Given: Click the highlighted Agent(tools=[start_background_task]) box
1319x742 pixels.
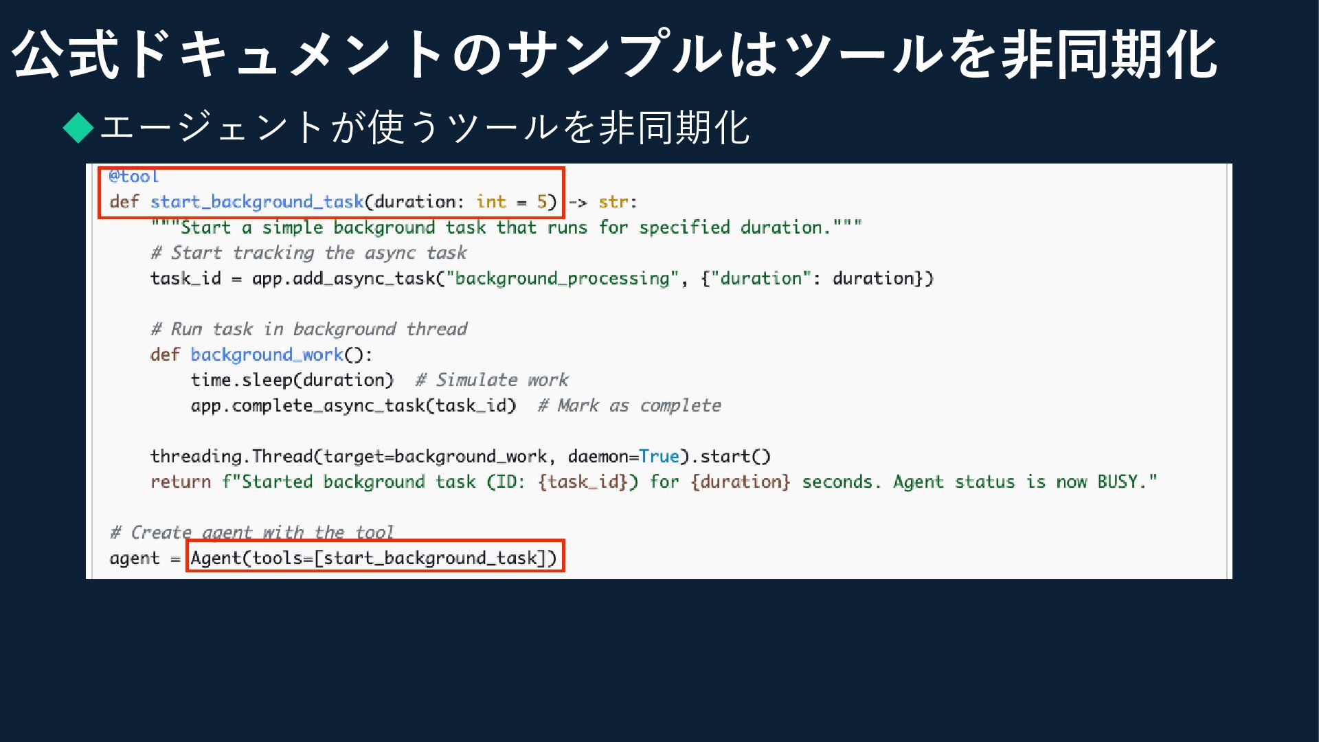Looking at the screenshot, I should 374,557.
